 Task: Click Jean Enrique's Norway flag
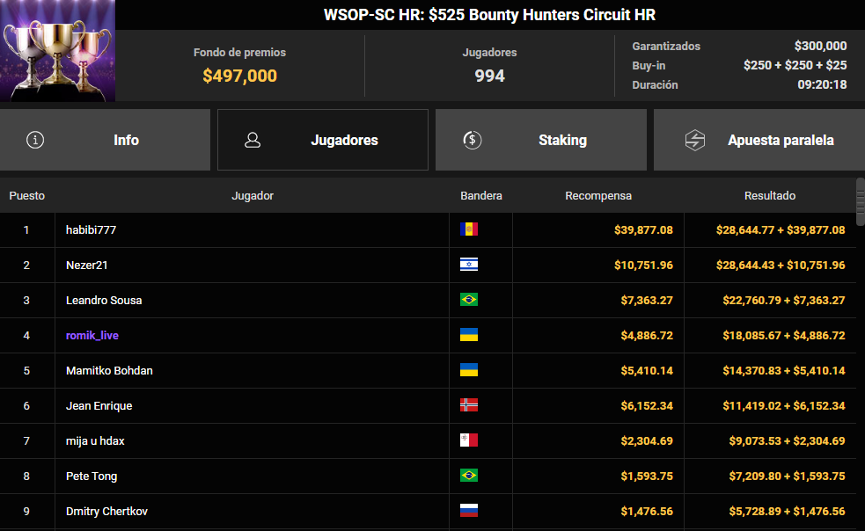pyautogui.click(x=469, y=405)
